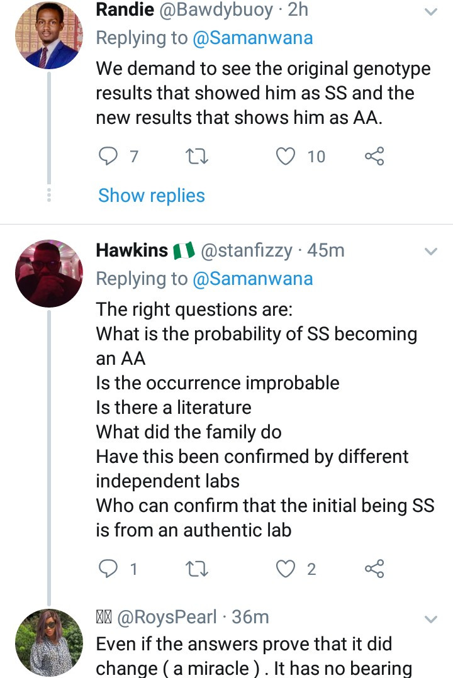This screenshot has width=453, height=678.
Task: Show replies under Randie's tweet
Action: pyautogui.click(x=152, y=196)
